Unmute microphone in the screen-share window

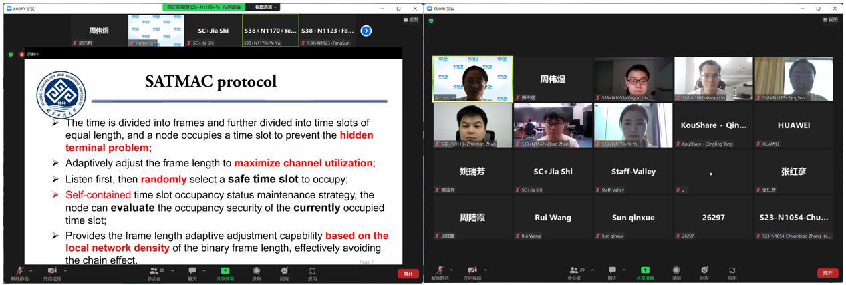click(19, 273)
